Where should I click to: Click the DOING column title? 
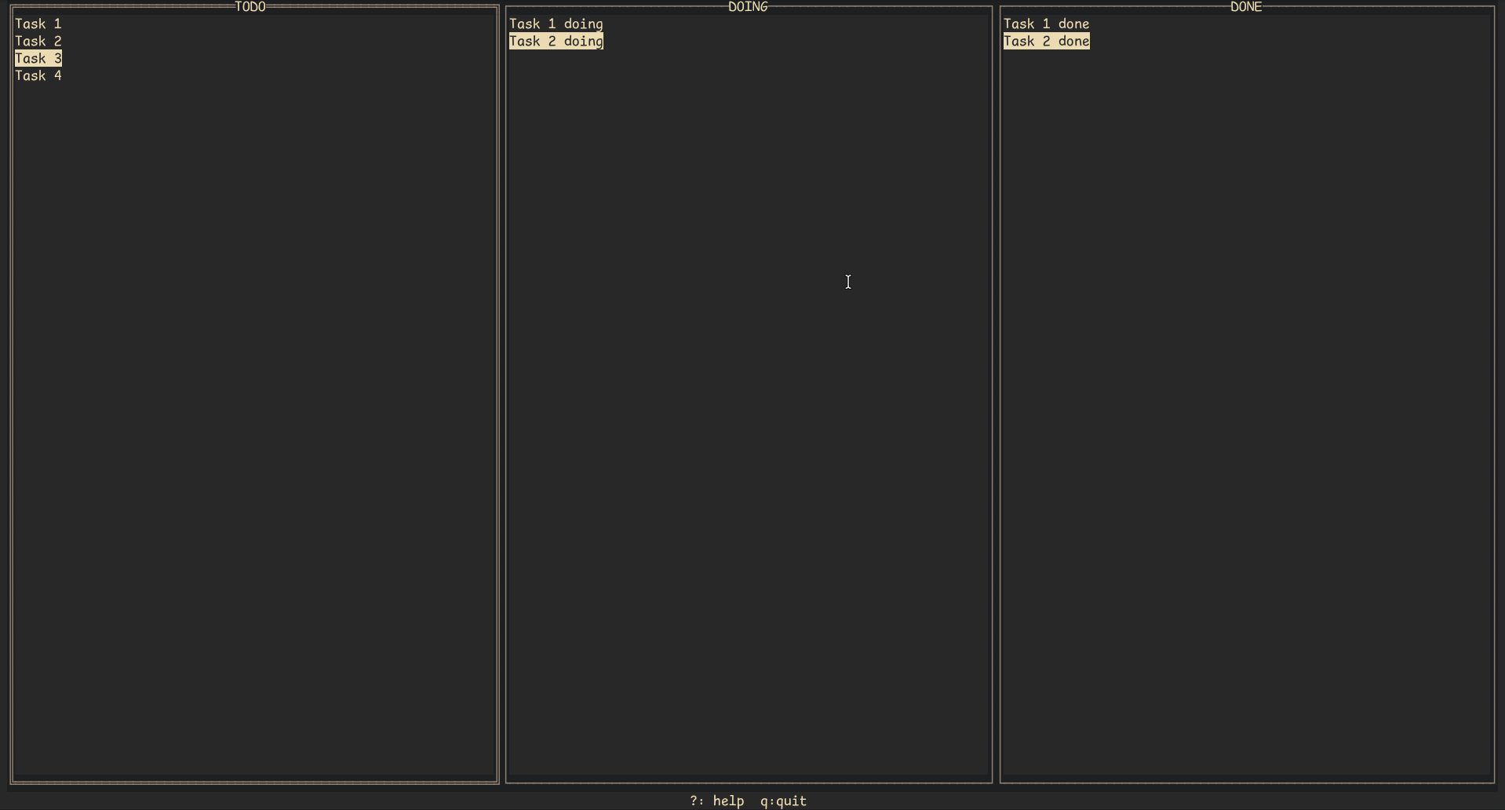coord(748,7)
